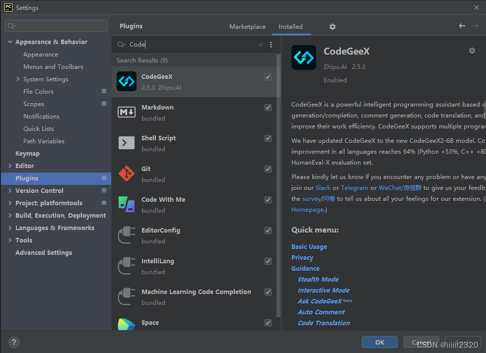The width and height of the screenshot is (486, 353).
Task: Open the Homepage link
Action: pyautogui.click(x=307, y=210)
